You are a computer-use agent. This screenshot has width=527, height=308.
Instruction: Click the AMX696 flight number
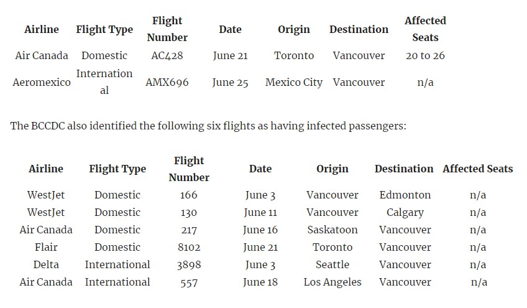pyautogui.click(x=167, y=83)
